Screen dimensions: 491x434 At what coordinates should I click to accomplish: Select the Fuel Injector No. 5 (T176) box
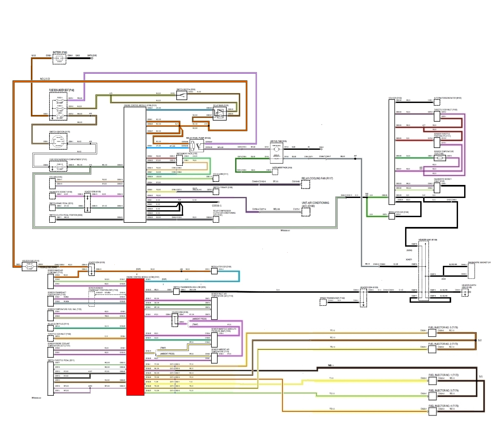[x=432, y=333]
